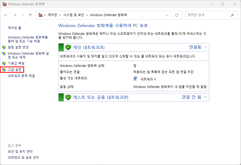241x165 pixels.
Task: Click 네트워크 4 network icon
Action: (x=135, y=79)
